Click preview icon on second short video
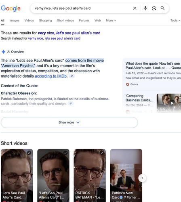 click(65, 153)
